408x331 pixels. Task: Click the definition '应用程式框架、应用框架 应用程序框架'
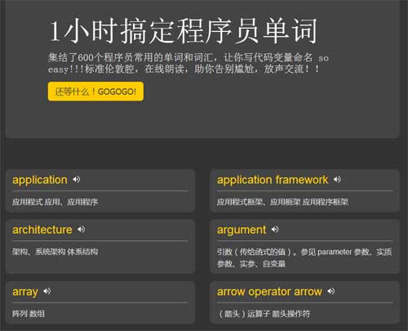[282, 202]
